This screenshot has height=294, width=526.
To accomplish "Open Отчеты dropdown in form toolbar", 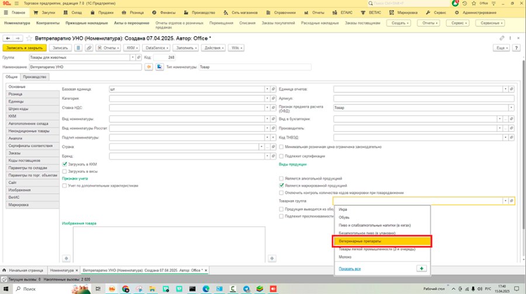I will tap(108, 48).
